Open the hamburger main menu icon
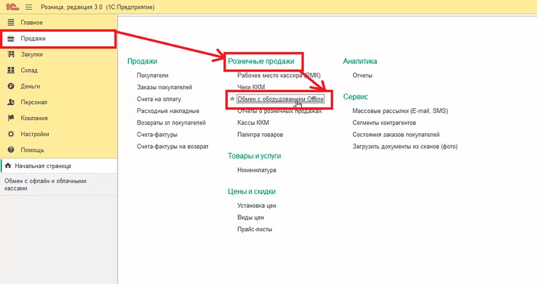Screen dimensions: 537x284 click(x=28, y=6)
